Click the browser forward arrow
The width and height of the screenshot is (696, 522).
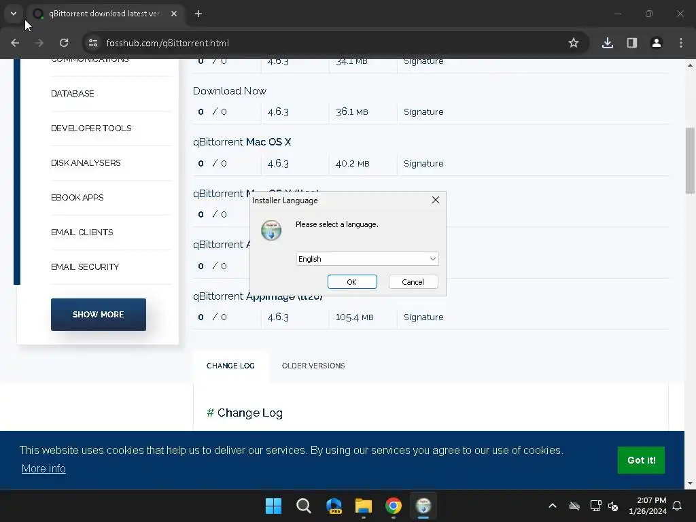(x=39, y=43)
